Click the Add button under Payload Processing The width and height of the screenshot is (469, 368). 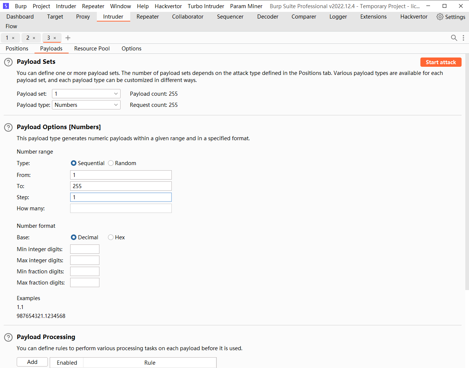(x=32, y=362)
